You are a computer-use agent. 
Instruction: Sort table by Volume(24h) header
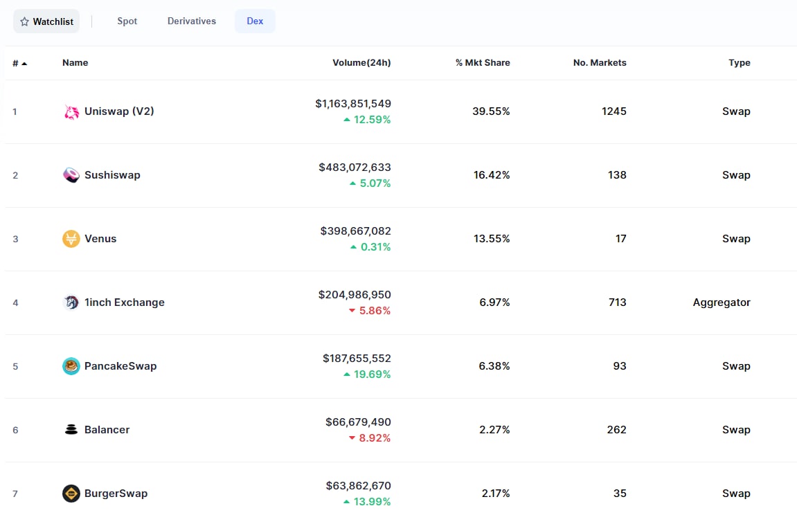point(361,63)
